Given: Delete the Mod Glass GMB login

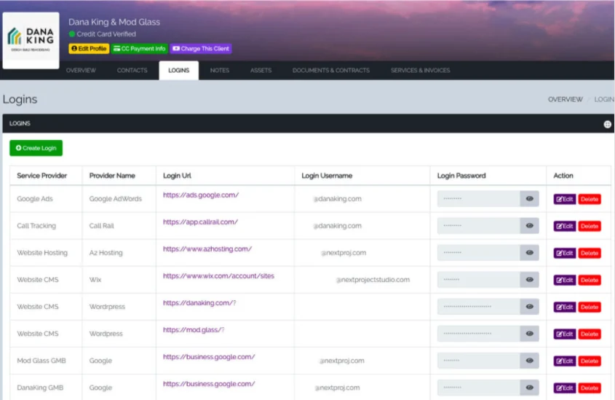Looking at the screenshot, I should 589,361.
